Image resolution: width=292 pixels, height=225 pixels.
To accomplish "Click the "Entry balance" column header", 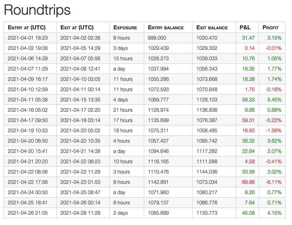I will point(166,27).
